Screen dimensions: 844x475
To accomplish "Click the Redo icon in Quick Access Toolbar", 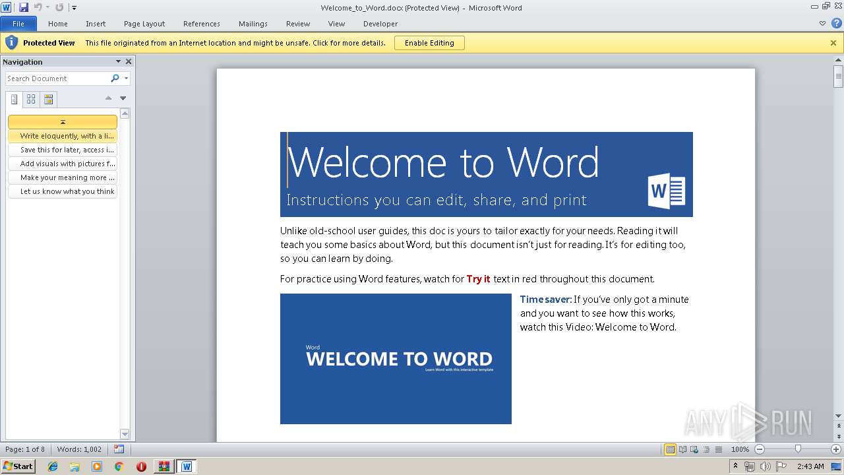I will [x=59, y=7].
